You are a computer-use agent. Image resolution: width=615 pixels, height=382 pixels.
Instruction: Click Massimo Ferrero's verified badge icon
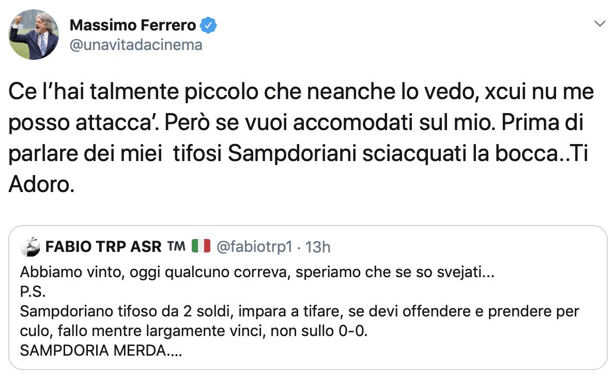pyautogui.click(x=209, y=25)
